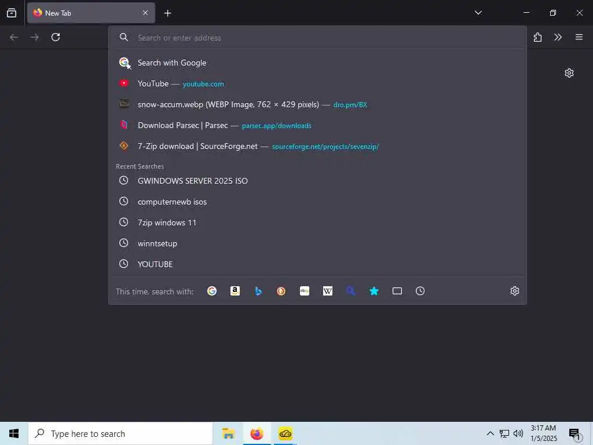Open a new tab with plus button
The image size is (593, 445).
pos(167,13)
